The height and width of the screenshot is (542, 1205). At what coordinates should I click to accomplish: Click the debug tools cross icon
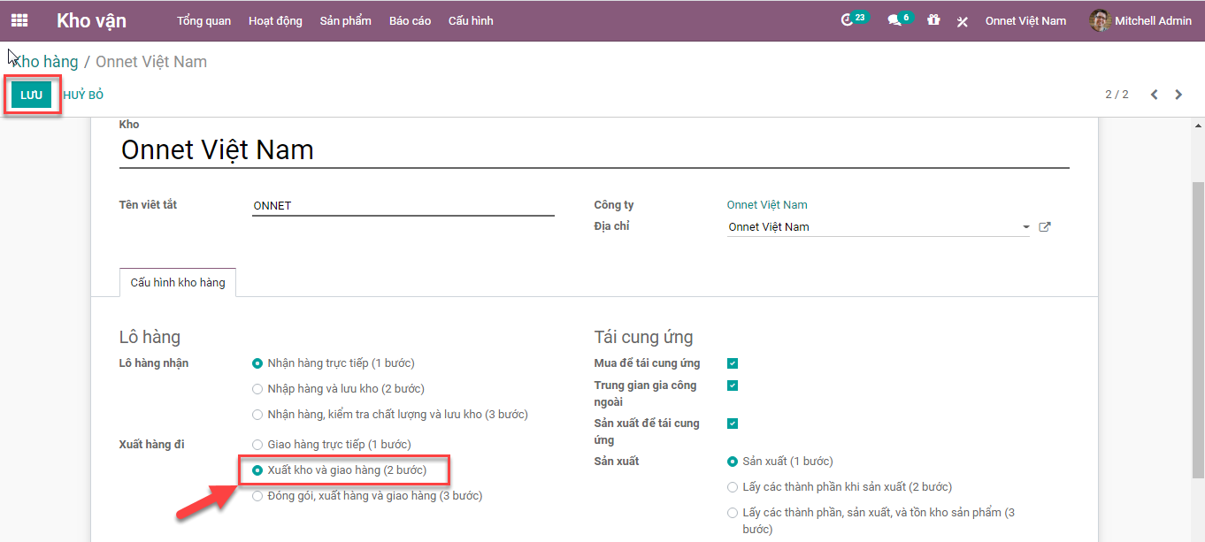[963, 21]
